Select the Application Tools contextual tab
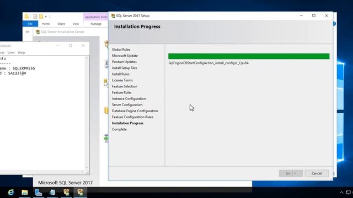The image size is (353, 198). (96, 17)
